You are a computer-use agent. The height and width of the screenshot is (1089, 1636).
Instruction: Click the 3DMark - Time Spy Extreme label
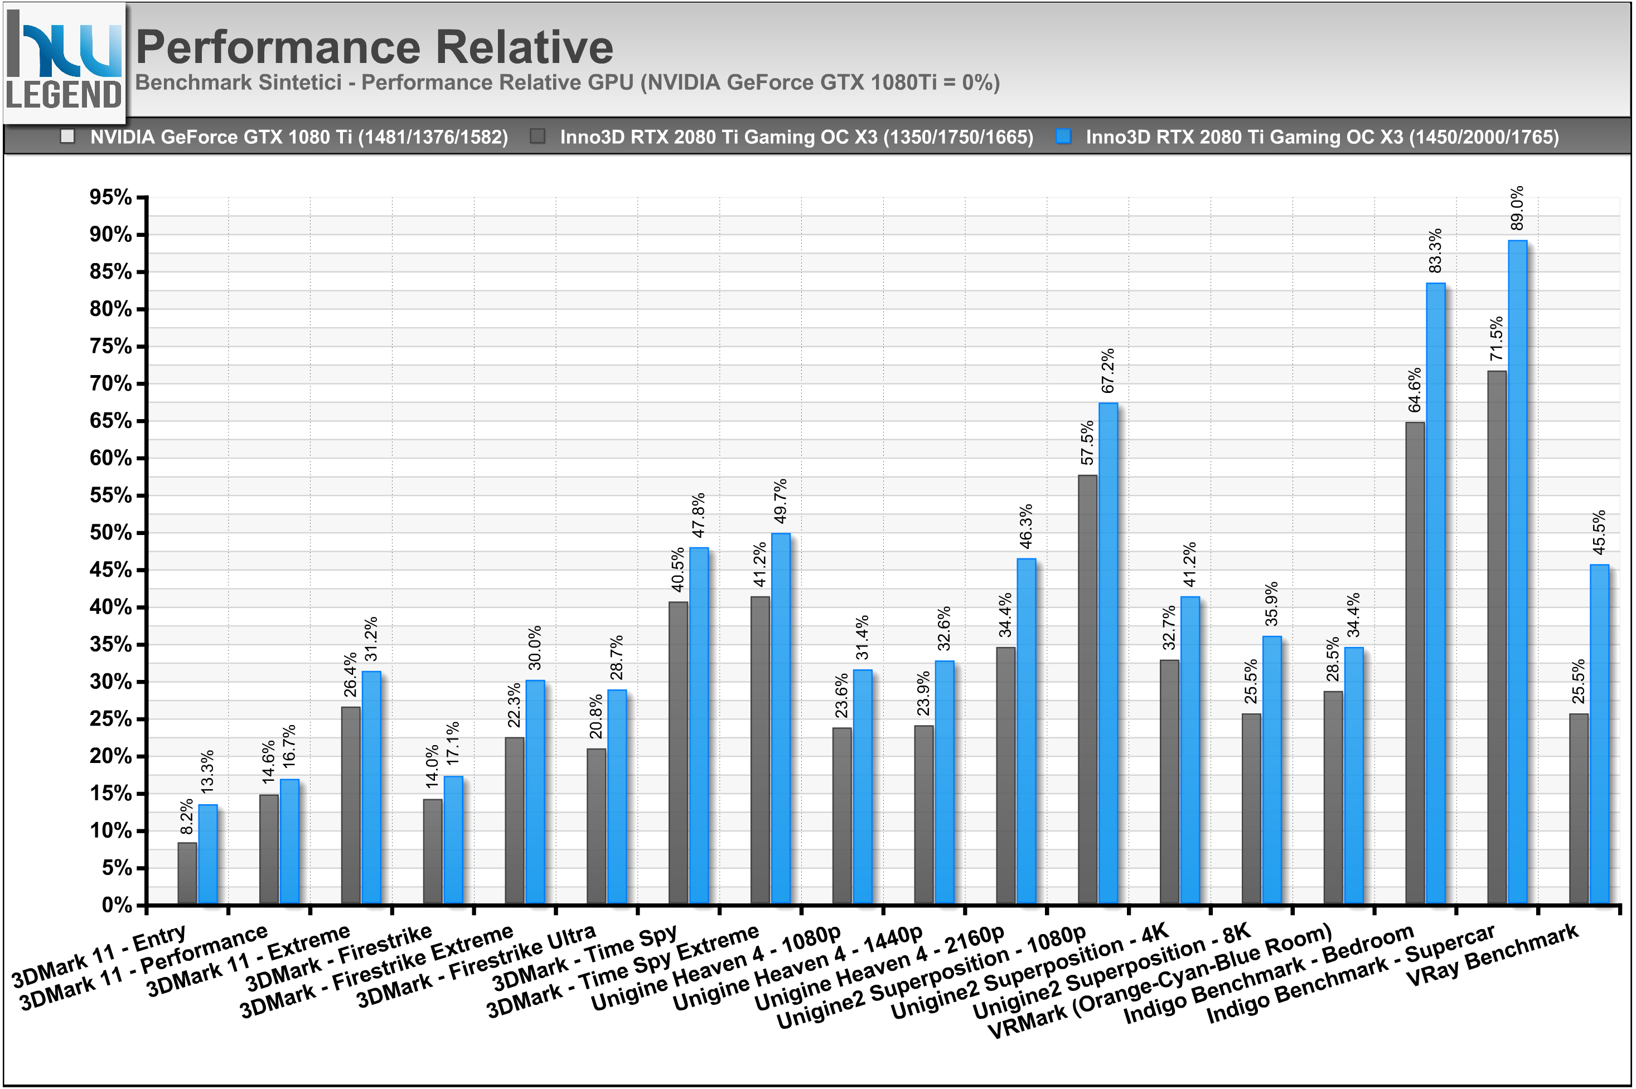pos(622,970)
